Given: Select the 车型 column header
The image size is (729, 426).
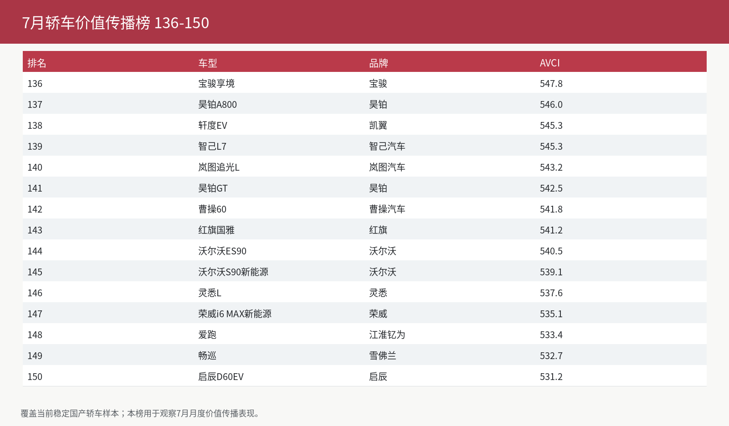Looking at the screenshot, I should click(208, 63).
